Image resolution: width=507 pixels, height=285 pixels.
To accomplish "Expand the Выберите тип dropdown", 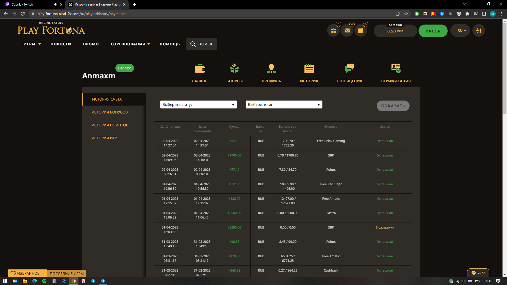I will point(284,104).
